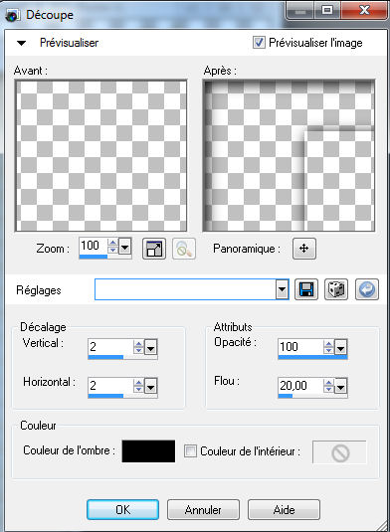This screenshot has height=532, width=390.
Task: Confirm with the OK button
Action: 123,509
